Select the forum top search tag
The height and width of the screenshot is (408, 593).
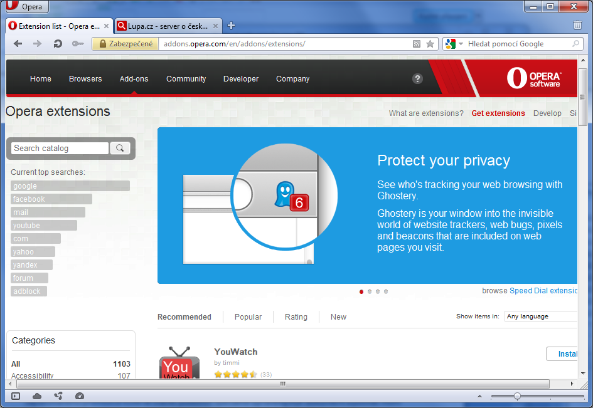(29, 278)
